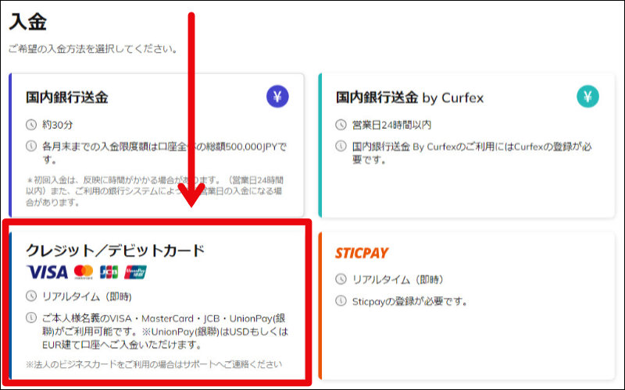Click the purple yen icon for 国内銀行送金
625x390 pixels.
click(x=277, y=96)
